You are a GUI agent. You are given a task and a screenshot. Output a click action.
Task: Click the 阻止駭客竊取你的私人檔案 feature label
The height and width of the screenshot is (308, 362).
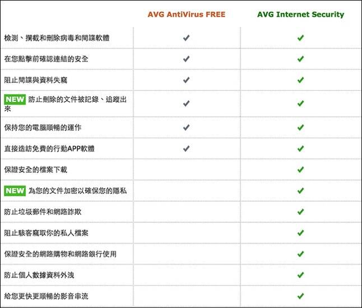click(46, 233)
